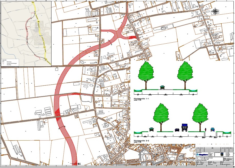Click the legend box in the inset map
The height and width of the screenshot is (168, 235).
(8, 63)
